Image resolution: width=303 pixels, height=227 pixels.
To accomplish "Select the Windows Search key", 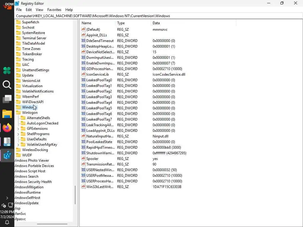I will click(26, 176).
